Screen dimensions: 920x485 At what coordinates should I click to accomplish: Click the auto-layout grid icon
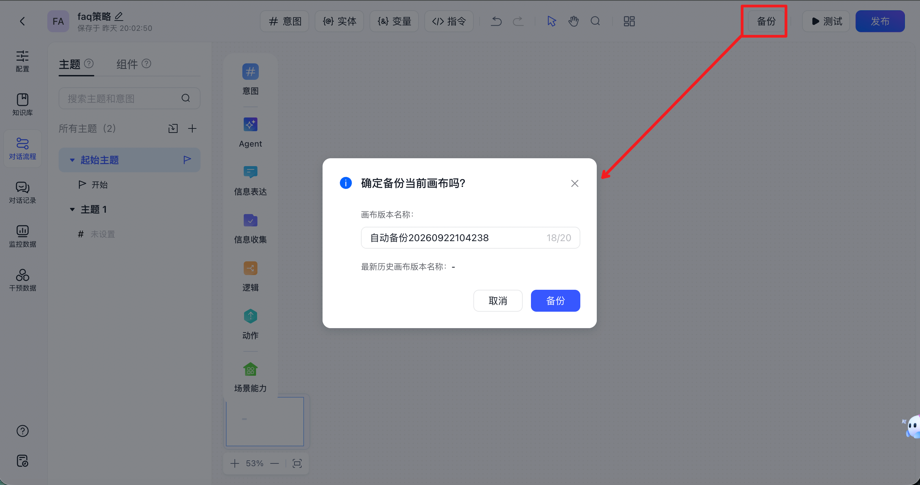point(629,22)
